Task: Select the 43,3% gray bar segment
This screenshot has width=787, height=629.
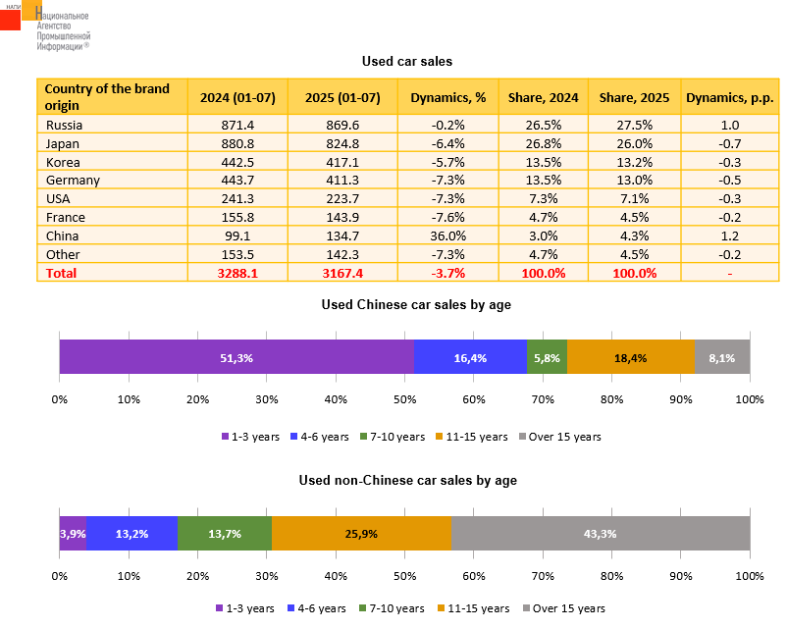Action: [x=600, y=534]
